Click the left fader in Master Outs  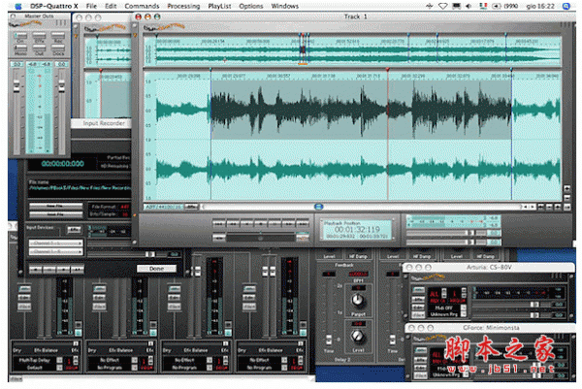16,86
